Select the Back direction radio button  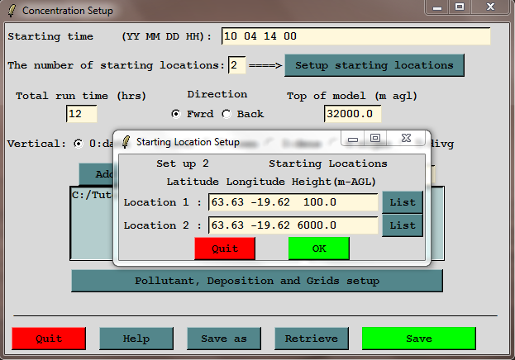pos(226,113)
